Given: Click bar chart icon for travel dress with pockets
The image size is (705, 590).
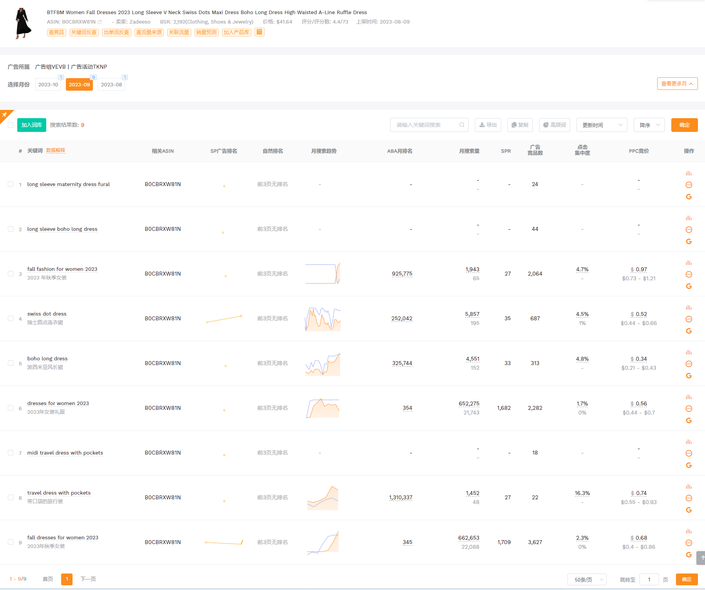Looking at the screenshot, I should coord(689,486).
